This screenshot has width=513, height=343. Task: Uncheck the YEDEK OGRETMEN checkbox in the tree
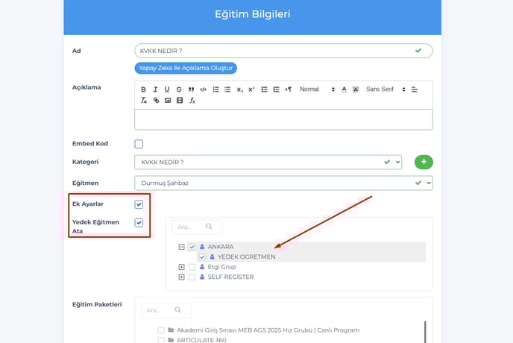202,257
